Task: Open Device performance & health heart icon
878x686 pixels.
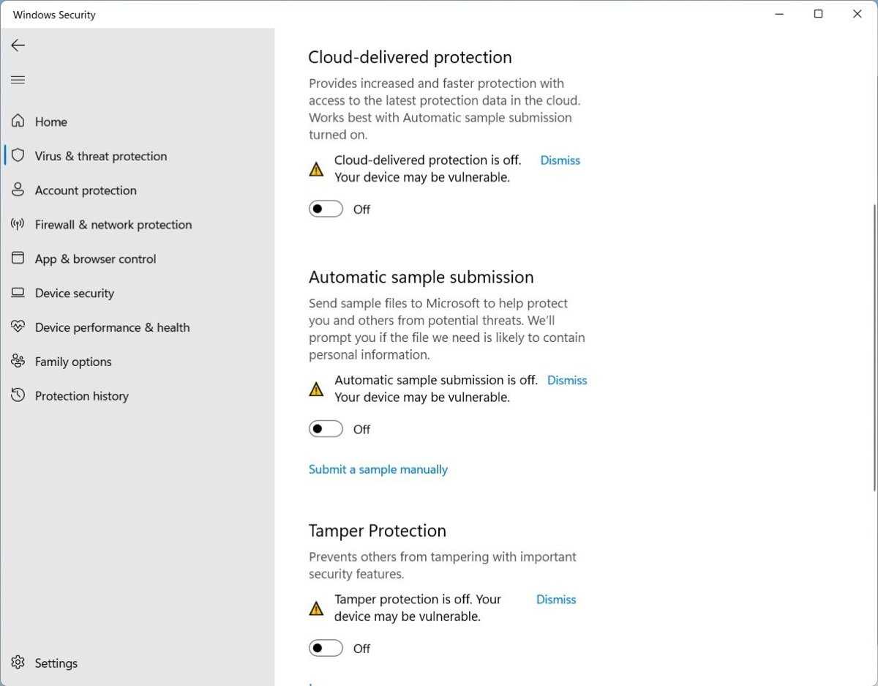Action: tap(18, 327)
